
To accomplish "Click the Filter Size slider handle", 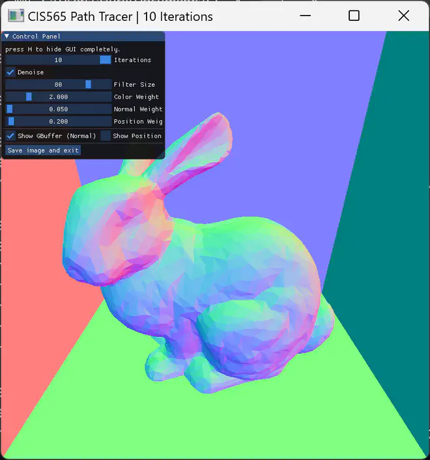I will (x=88, y=85).
